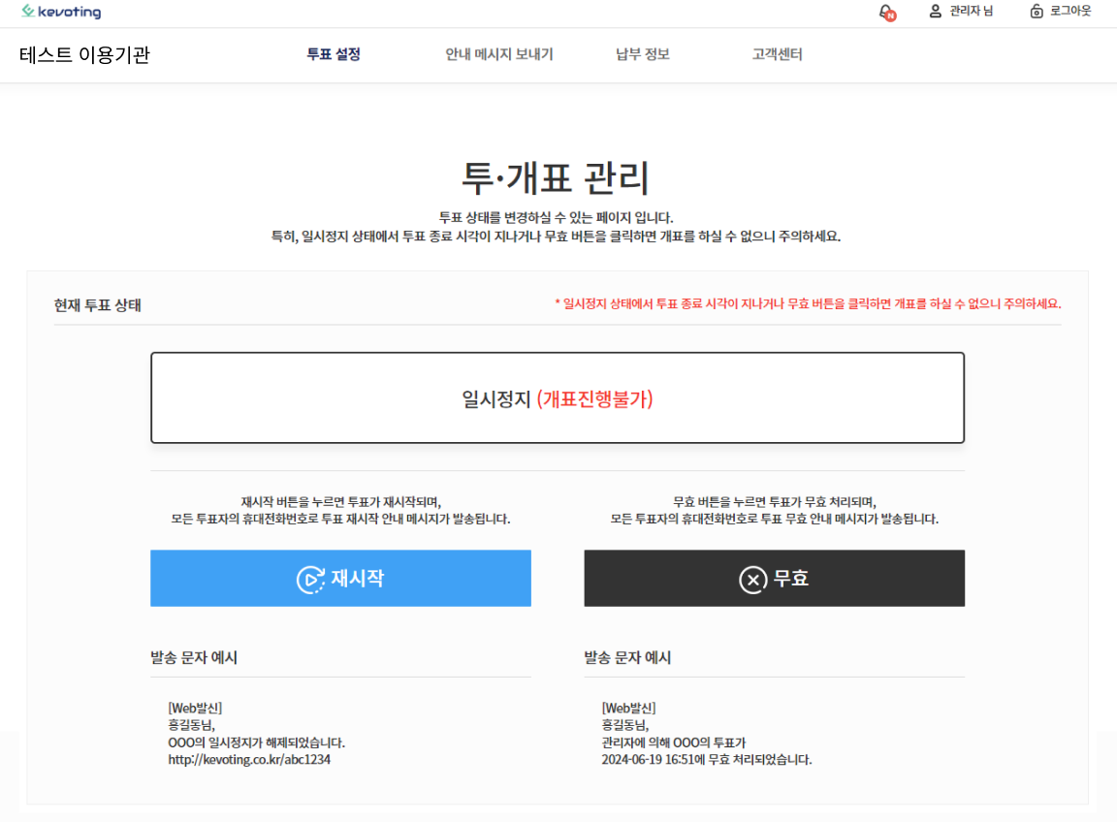
Task: Click the kevoting logo icon
Action: point(27,12)
